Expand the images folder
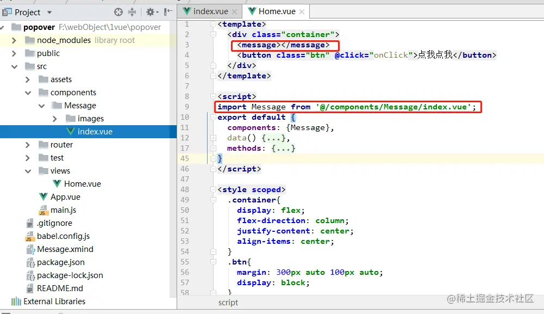 pos(54,119)
